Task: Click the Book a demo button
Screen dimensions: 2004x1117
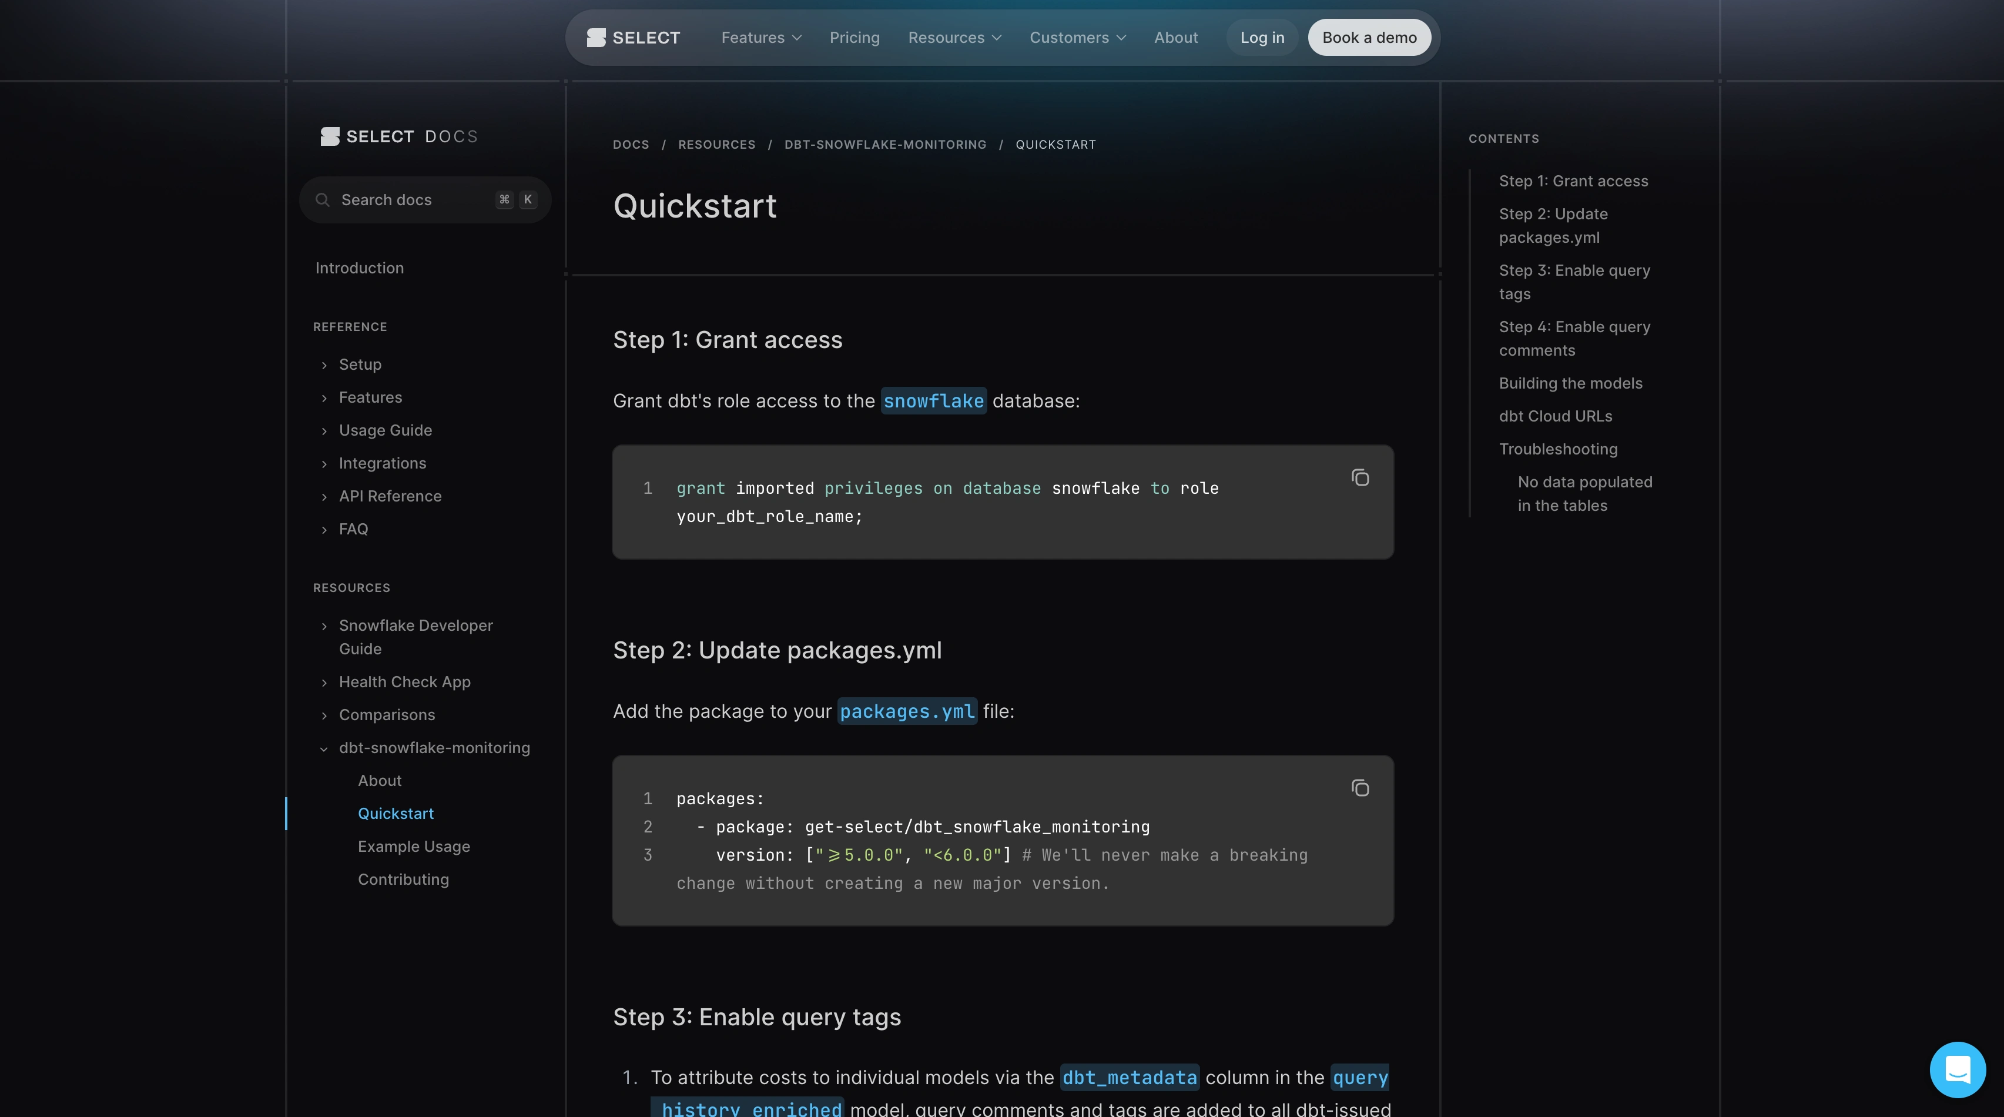Action: coord(1369,36)
